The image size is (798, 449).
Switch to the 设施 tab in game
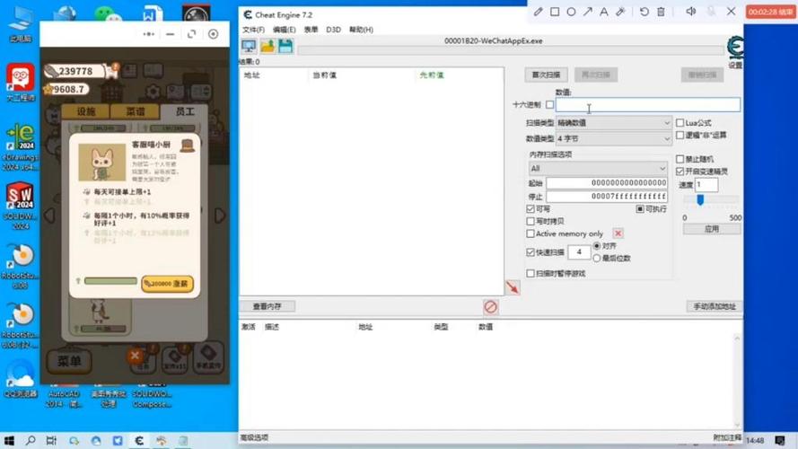tap(85, 111)
